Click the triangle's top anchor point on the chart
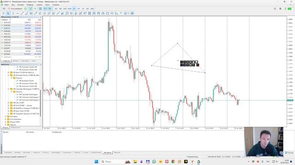This screenshot has height=165, width=295. coord(177,44)
